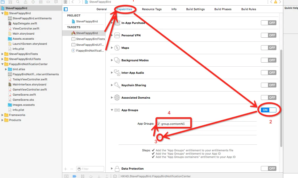This screenshot has height=178, width=298.
Task: Click the capabilities vertical scrollbar
Action: tap(281, 98)
